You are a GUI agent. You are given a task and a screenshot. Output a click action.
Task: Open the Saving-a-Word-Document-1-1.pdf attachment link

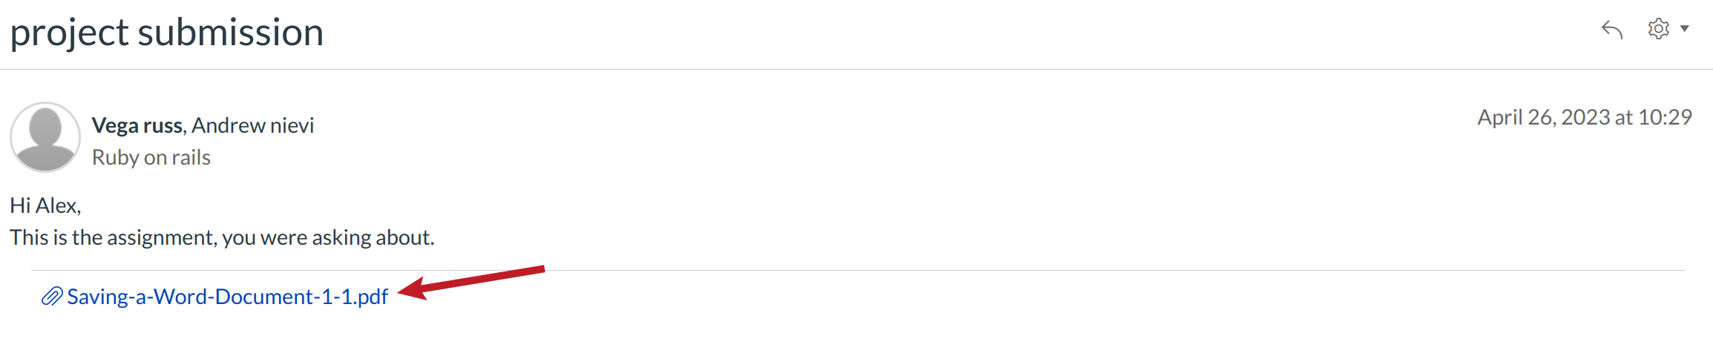tap(227, 297)
